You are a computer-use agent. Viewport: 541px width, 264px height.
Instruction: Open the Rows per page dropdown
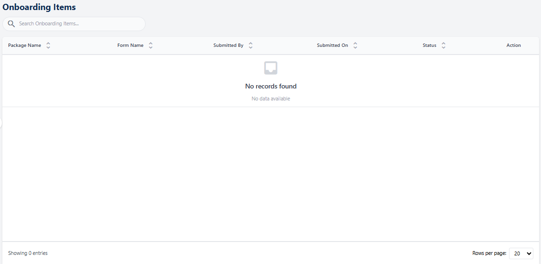tap(521, 253)
